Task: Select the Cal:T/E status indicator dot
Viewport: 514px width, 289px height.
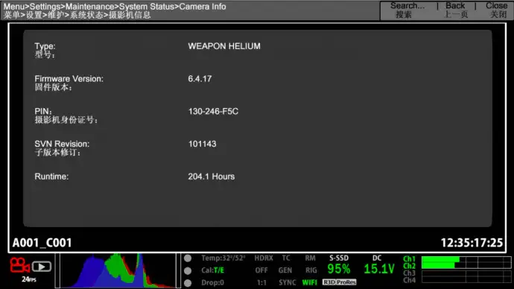Action: (188, 270)
